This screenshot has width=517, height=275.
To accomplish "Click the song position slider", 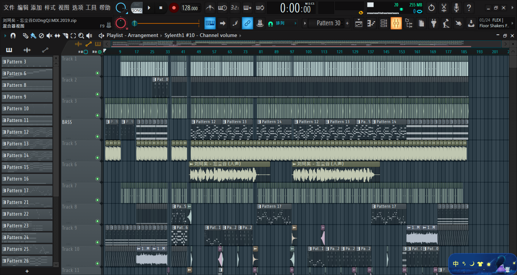I will (167, 23).
